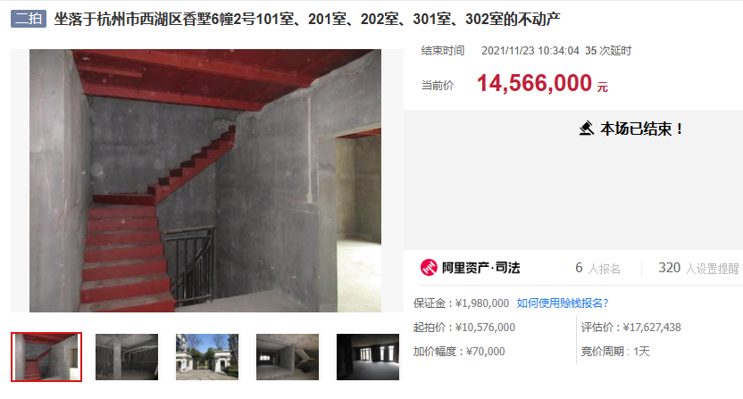Image resolution: width=743 pixels, height=399 pixels.
Task: Click the 评估价 ¥17,627,438 appraisal value
Action: coord(630,328)
